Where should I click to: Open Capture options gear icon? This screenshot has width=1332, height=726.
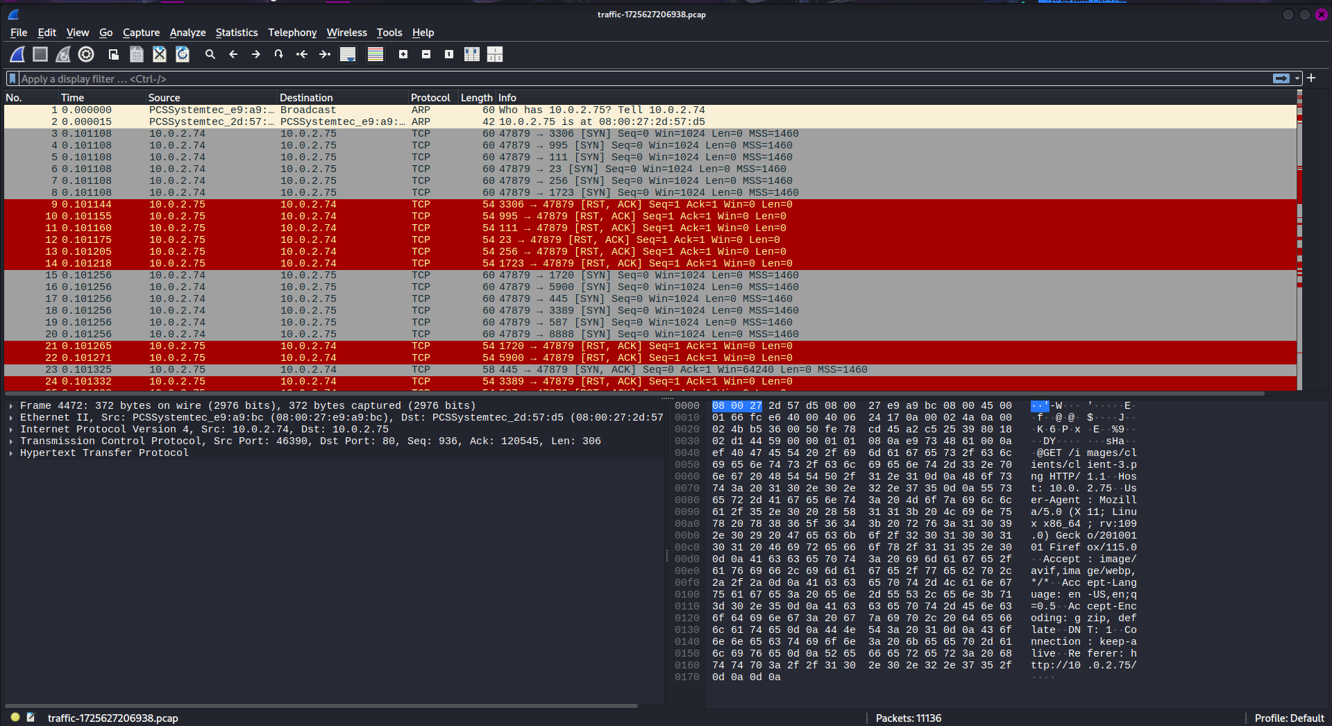point(86,54)
